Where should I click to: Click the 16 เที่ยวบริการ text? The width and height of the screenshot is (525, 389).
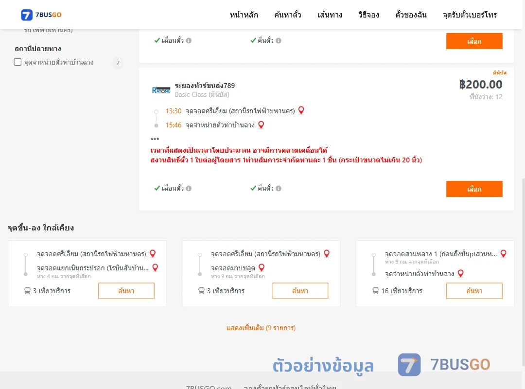pyautogui.click(x=402, y=291)
